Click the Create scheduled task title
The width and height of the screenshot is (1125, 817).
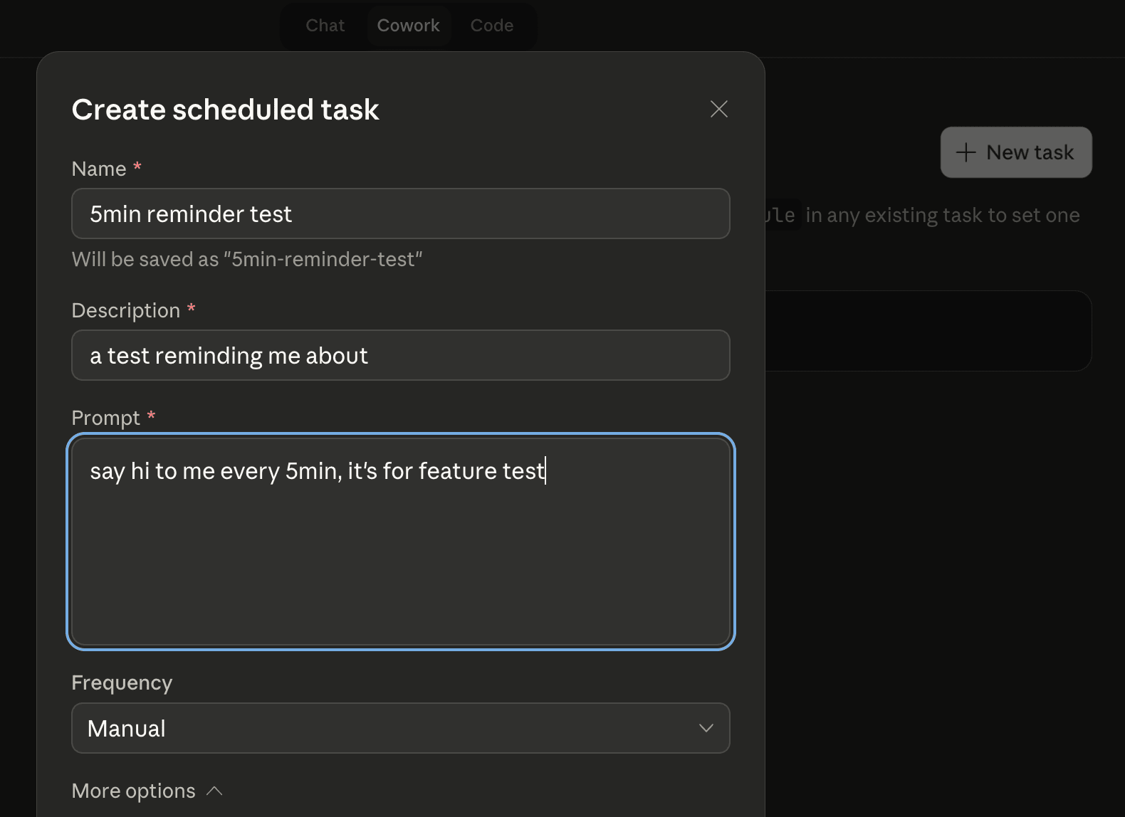point(225,110)
